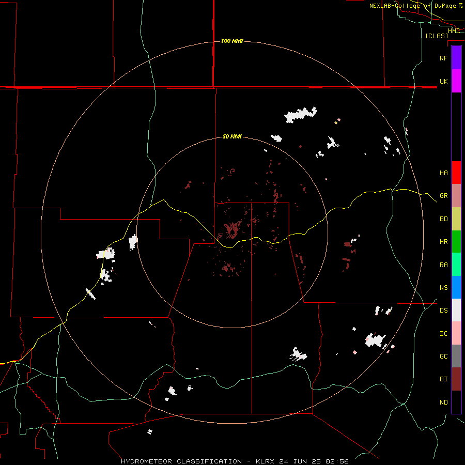Click the WS blue legend color swatch

[x=456, y=287]
